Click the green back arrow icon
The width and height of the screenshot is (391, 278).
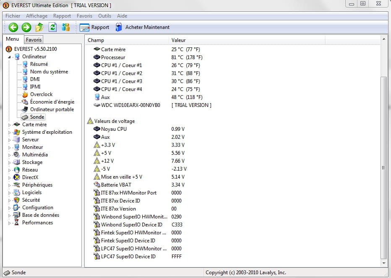(x=13, y=27)
